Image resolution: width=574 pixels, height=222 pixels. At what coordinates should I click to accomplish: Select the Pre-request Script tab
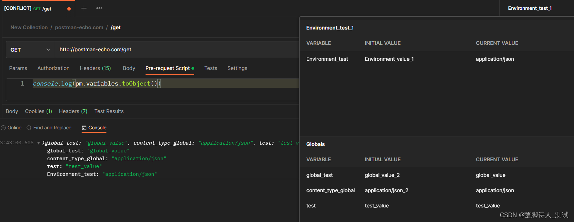coord(170,68)
